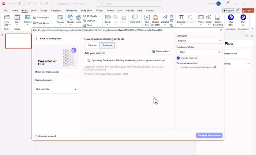
Task: Open the Language dropdown
Action: (x=199, y=41)
